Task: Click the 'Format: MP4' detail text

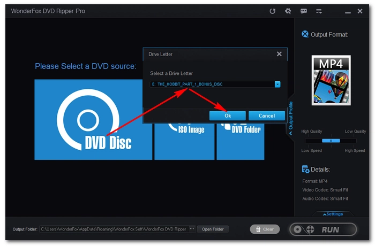Action: pos(315,181)
